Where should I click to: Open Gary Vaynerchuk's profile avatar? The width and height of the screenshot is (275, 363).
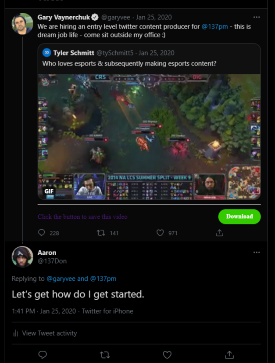[22, 24]
